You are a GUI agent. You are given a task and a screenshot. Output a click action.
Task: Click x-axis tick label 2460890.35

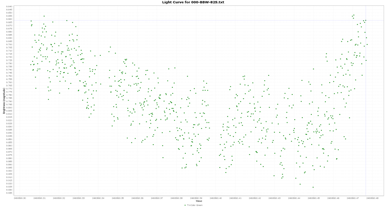[118, 198]
